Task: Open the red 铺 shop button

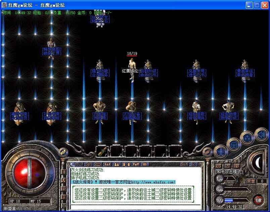Action: pyautogui.click(x=258, y=200)
